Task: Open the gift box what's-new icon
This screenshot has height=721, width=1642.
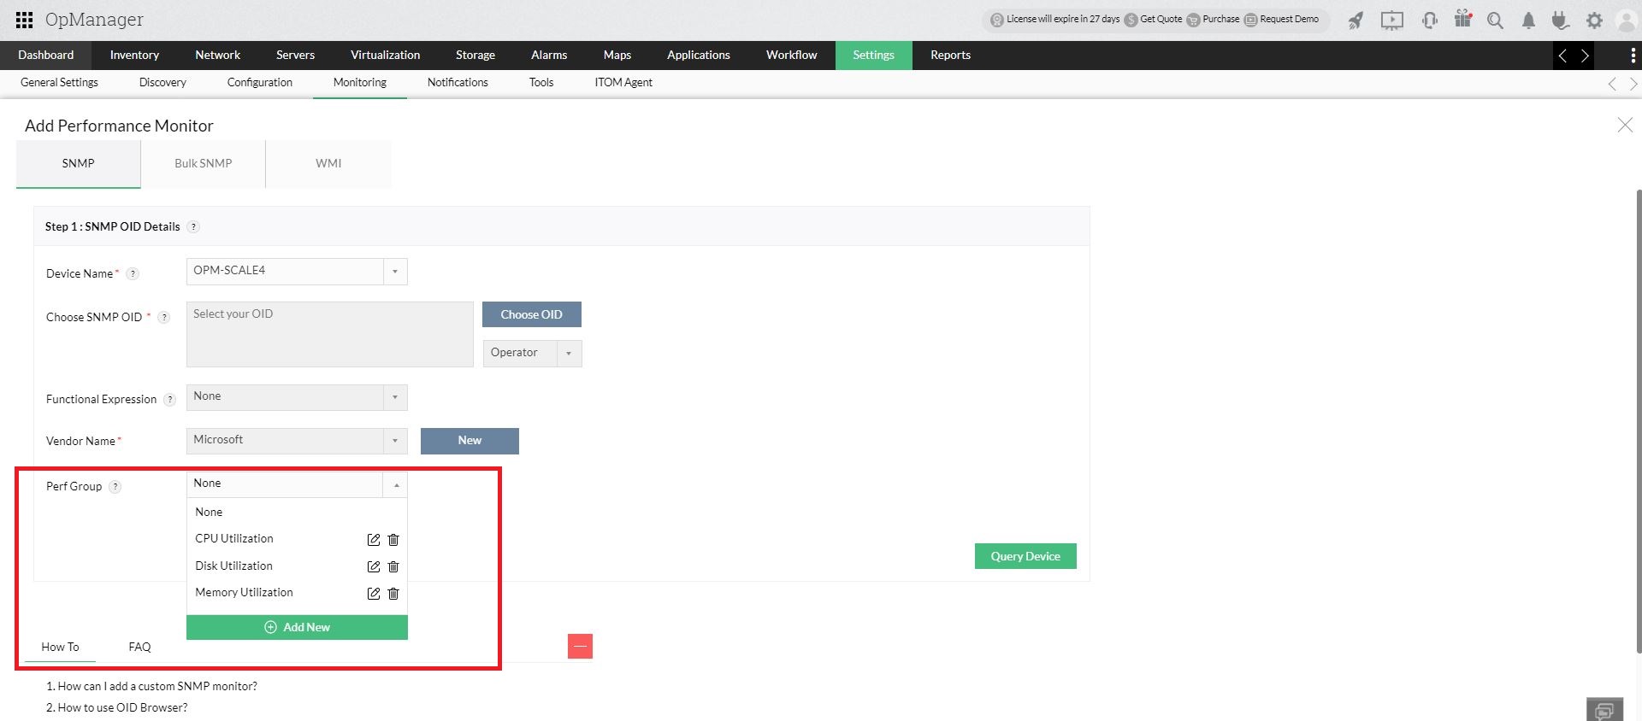Action: click(1463, 20)
